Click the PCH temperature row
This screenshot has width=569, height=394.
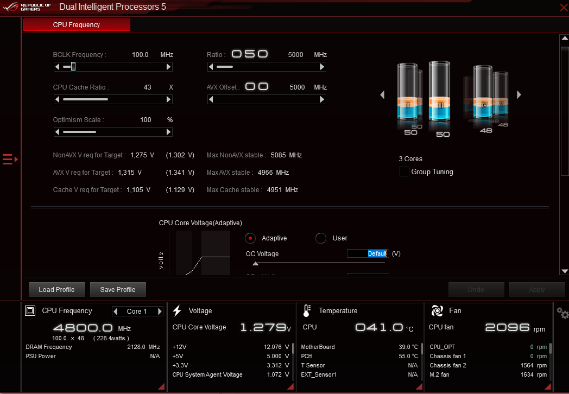pyautogui.click(x=359, y=356)
